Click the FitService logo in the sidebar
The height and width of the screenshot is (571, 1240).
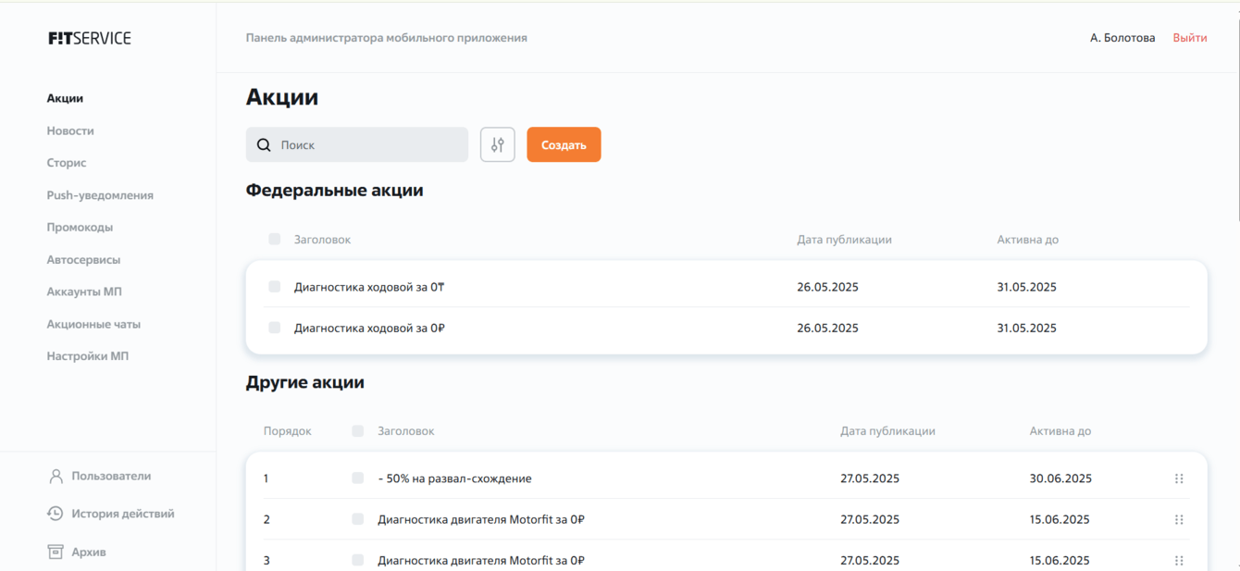pos(89,37)
